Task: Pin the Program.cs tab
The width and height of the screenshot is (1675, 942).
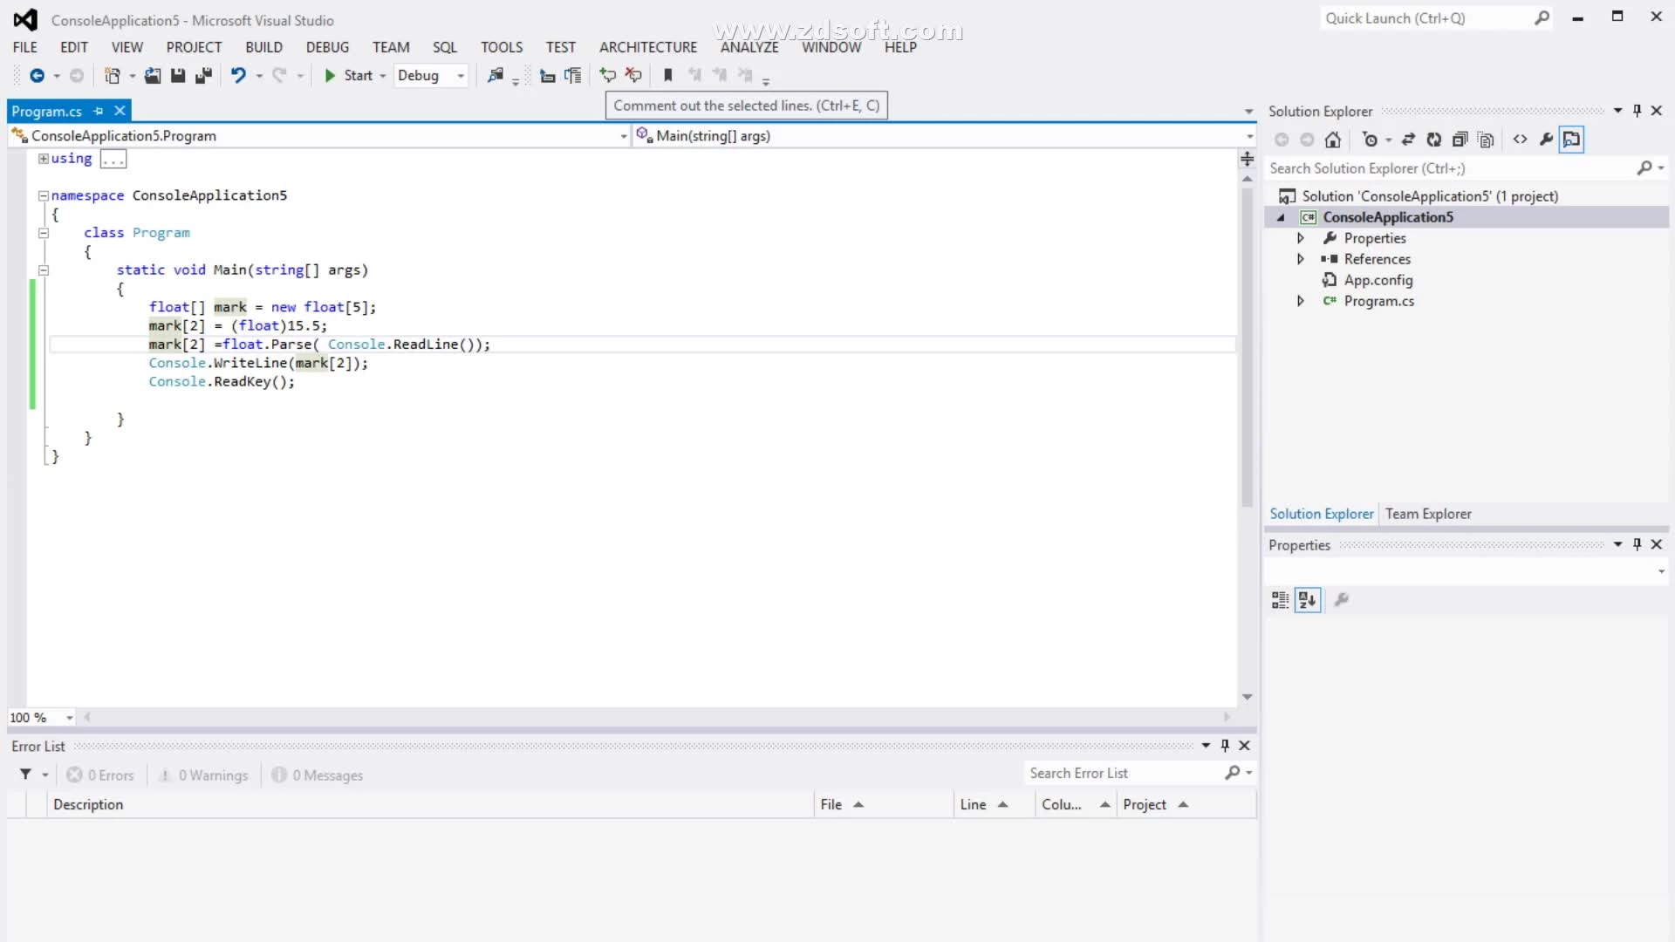Action: tap(99, 111)
